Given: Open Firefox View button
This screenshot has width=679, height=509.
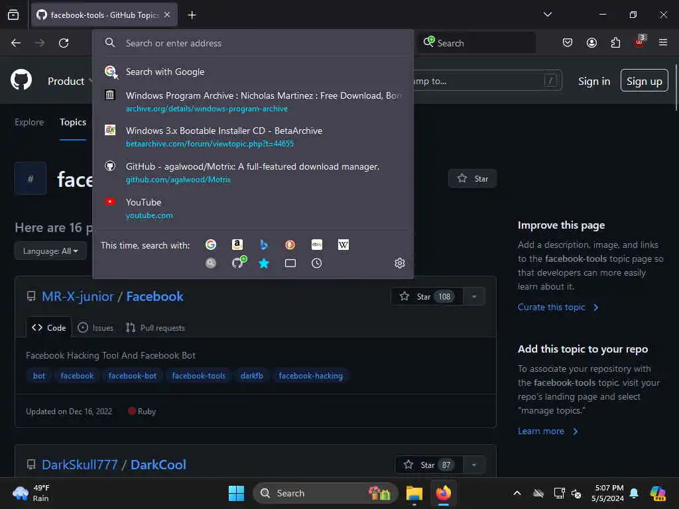Looking at the screenshot, I should point(13,15).
